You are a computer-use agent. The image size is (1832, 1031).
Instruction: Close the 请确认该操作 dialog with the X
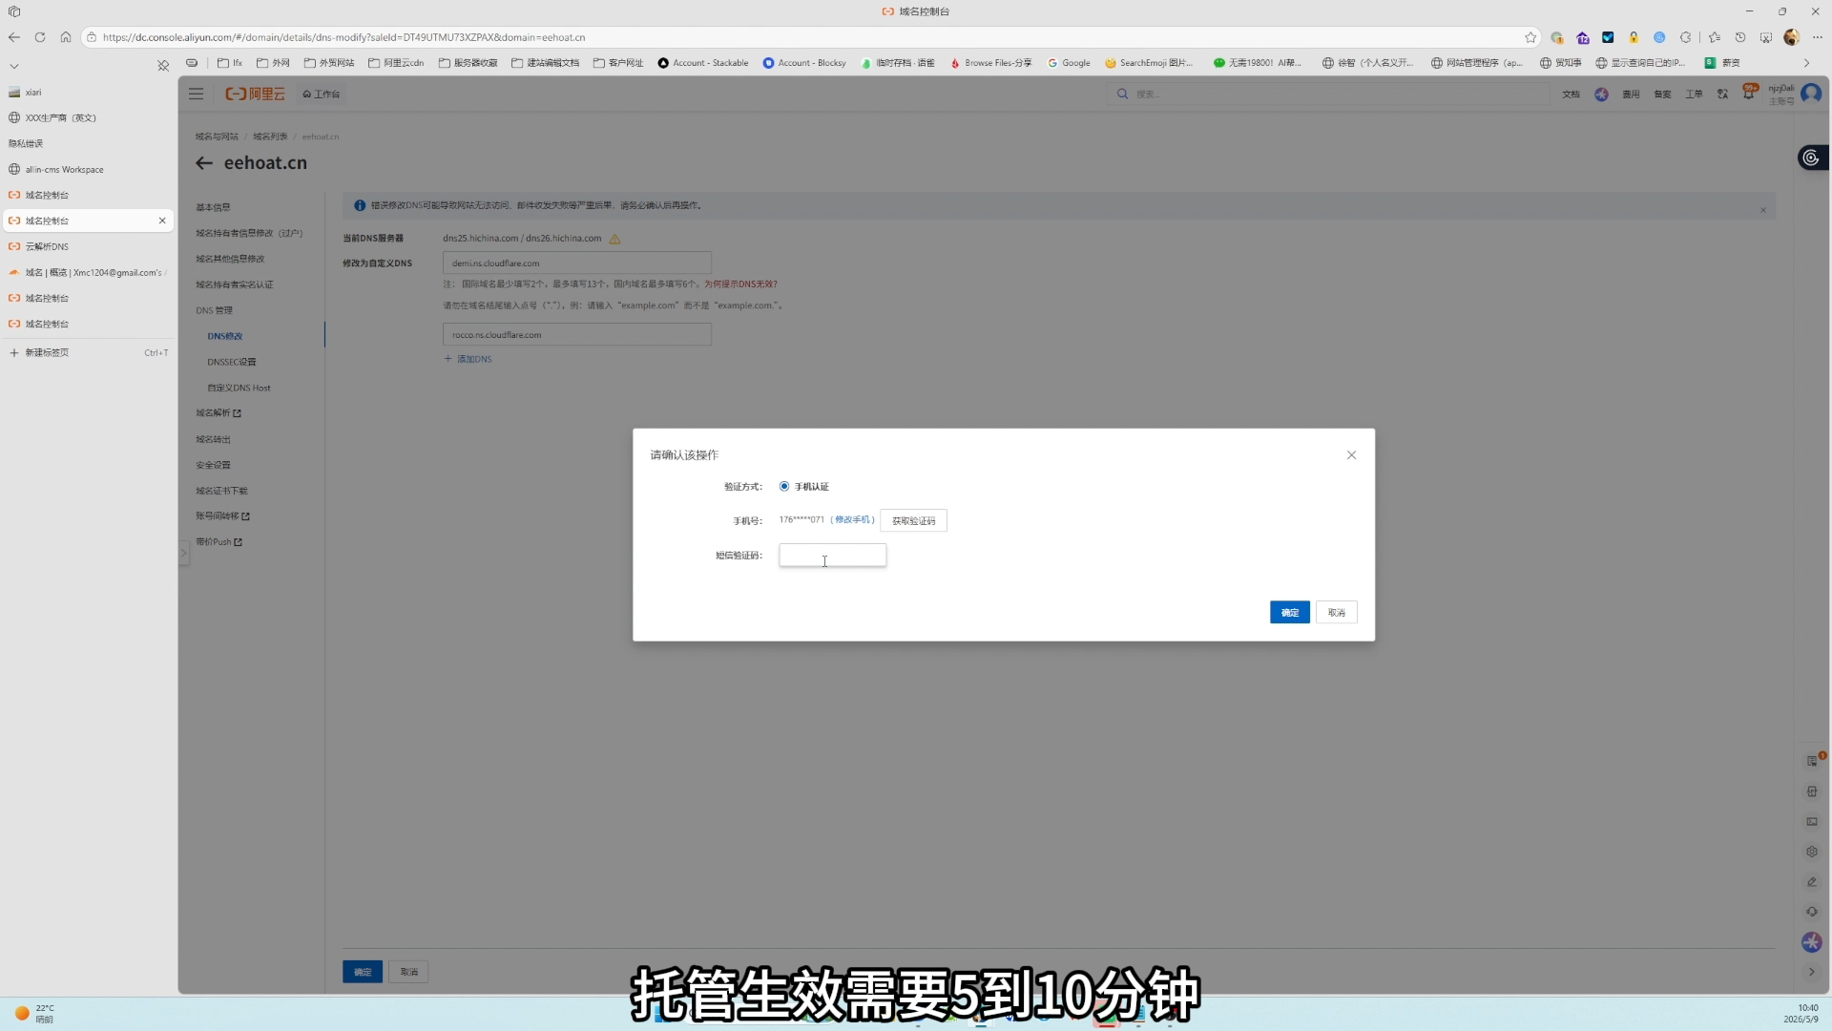(1351, 455)
